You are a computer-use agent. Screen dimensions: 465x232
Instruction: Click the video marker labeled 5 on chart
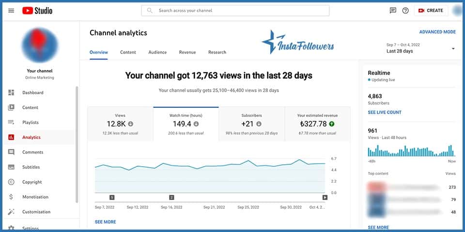[112, 197]
